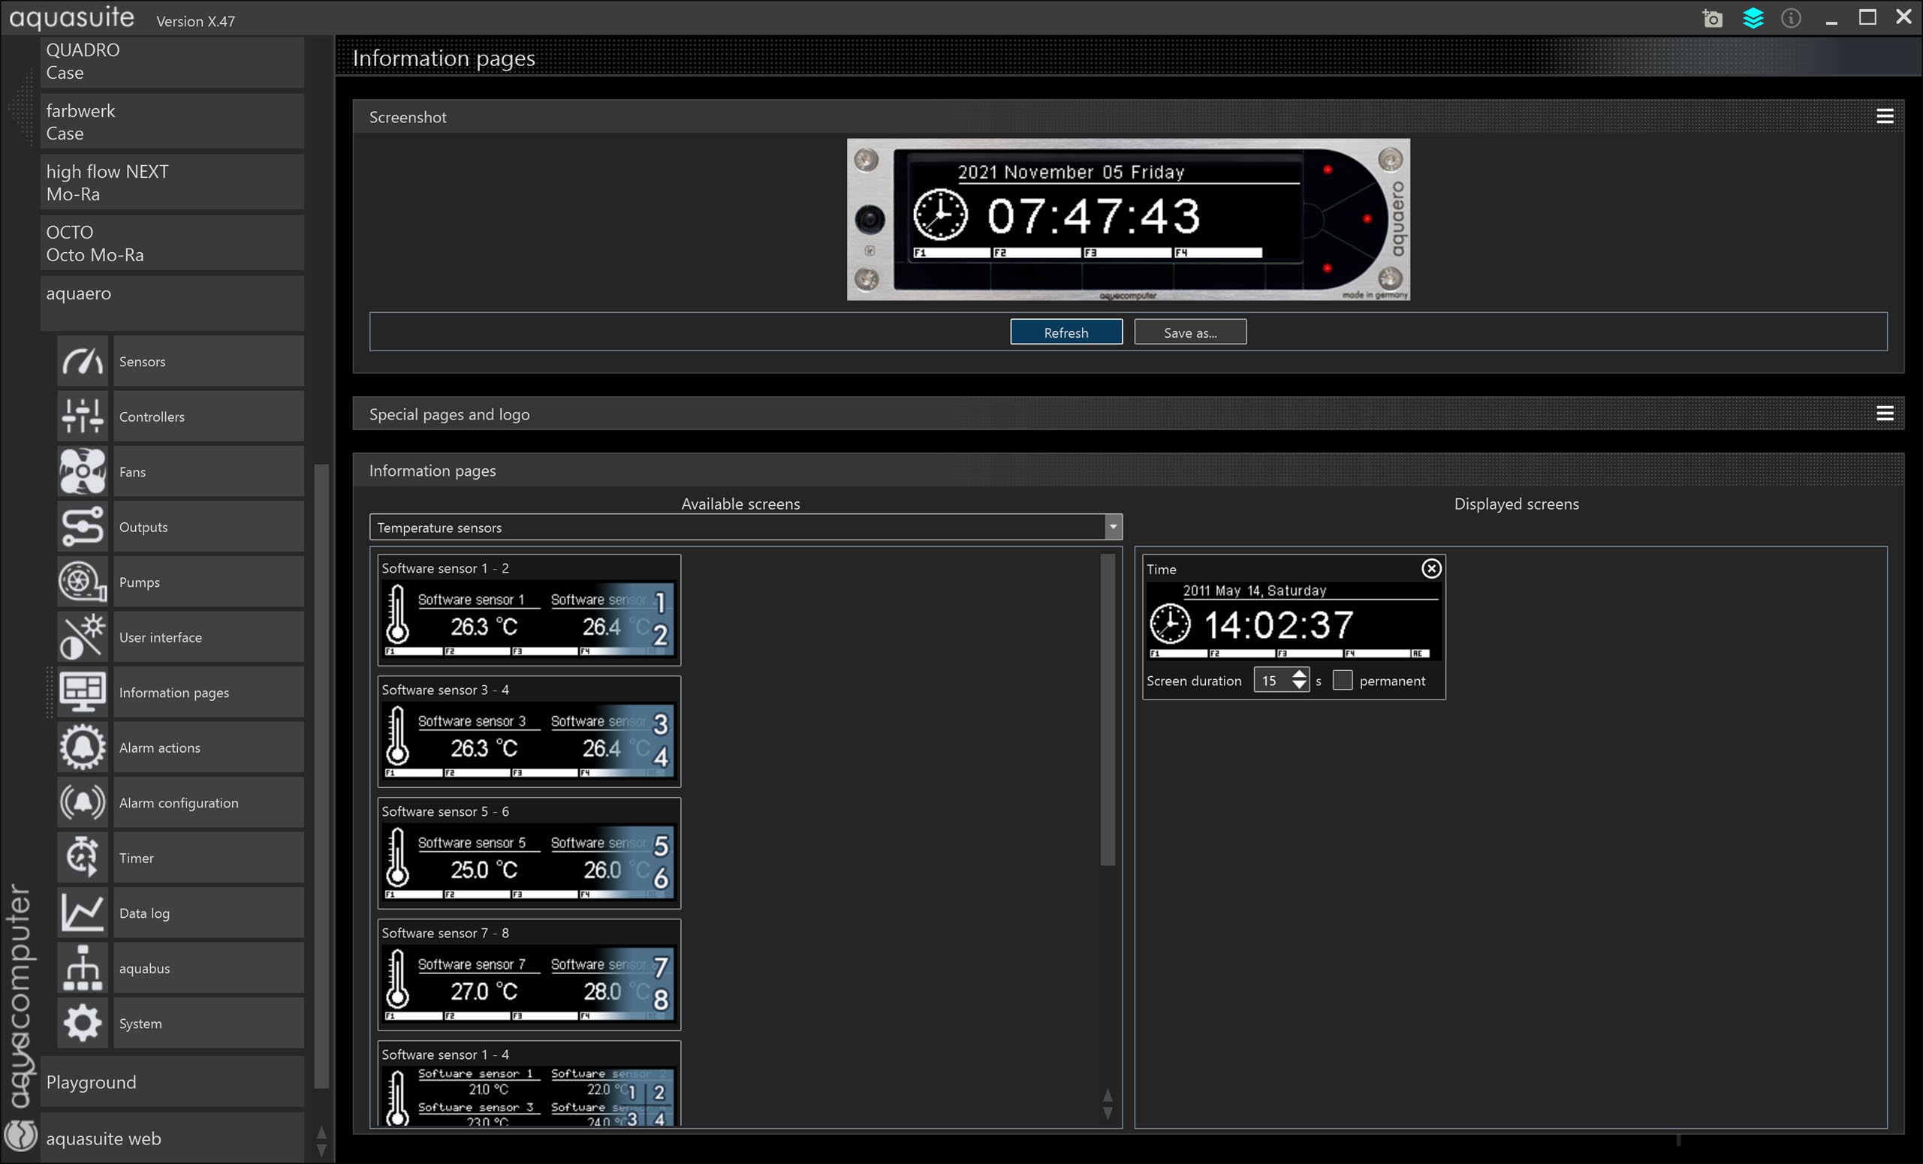Open the Data log chart icon
The image size is (1923, 1164).
(x=82, y=913)
